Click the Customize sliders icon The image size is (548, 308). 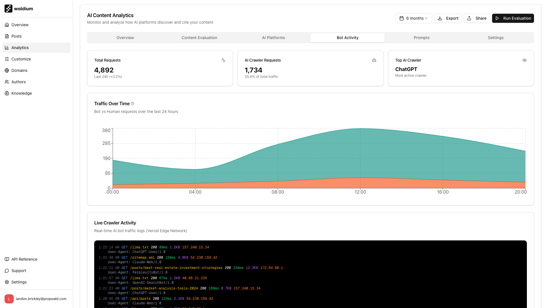7,59
